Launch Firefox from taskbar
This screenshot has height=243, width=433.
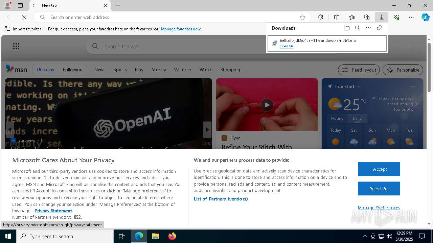point(172,236)
